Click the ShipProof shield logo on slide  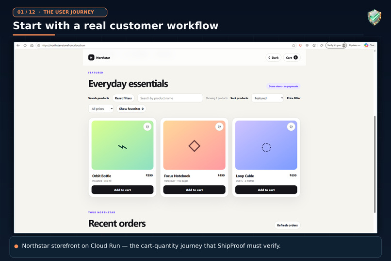(x=375, y=17)
